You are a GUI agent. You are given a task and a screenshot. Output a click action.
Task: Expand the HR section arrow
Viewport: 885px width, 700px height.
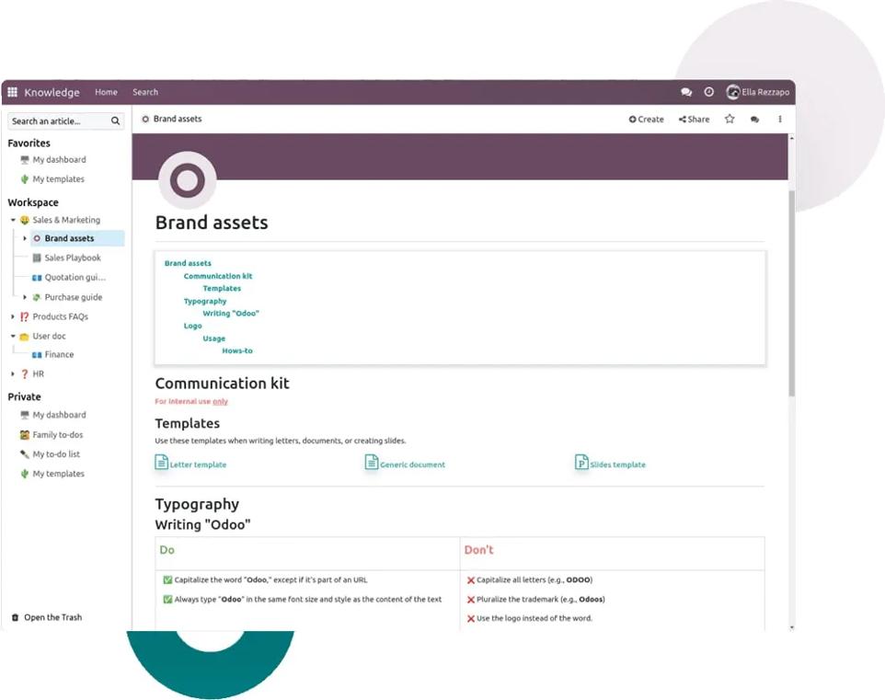(x=12, y=373)
